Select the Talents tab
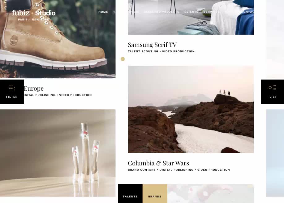 [130, 194]
